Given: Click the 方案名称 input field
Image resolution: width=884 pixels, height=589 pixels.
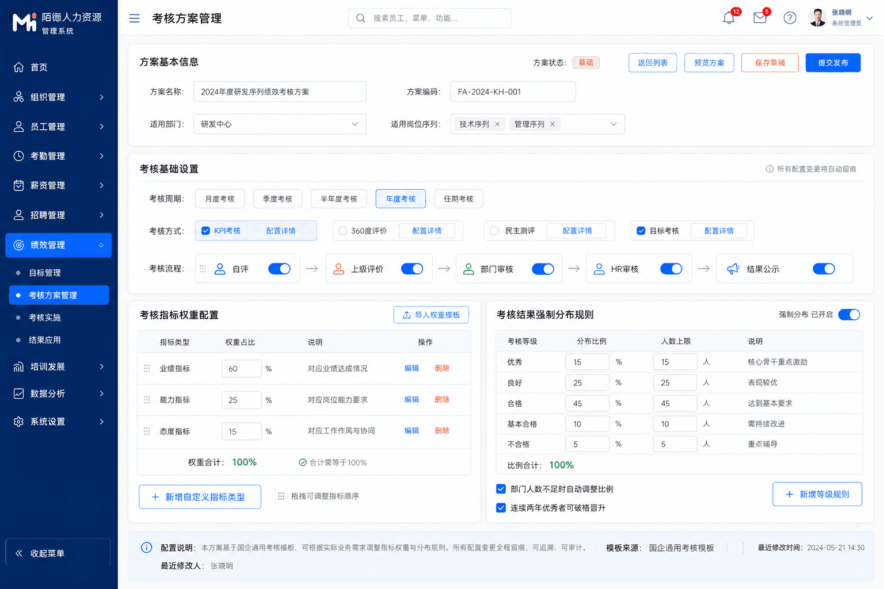Looking at the screenshot, I should [x=280, y=91].
